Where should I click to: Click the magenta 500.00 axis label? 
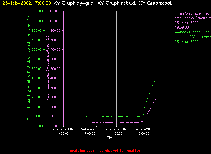(55, 69)
